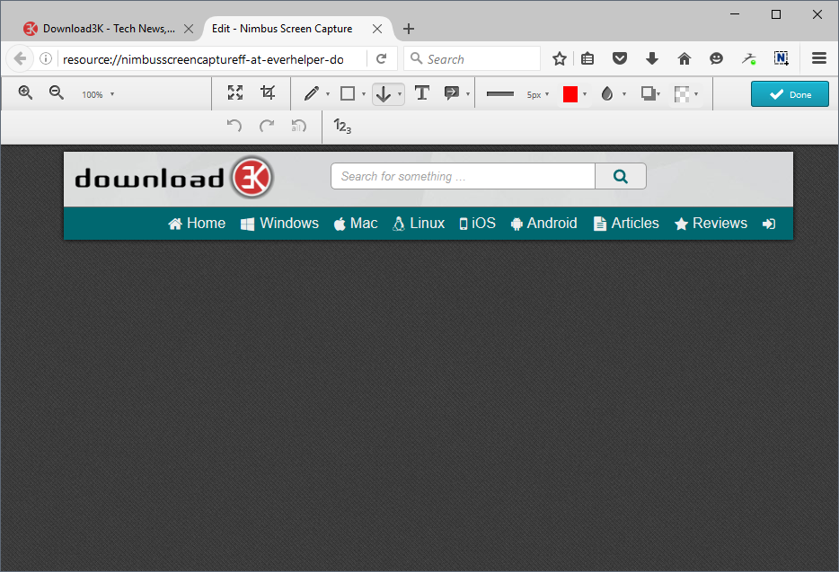Toggle the shadow effect button

pyautogui.click(x=649, y=94)
